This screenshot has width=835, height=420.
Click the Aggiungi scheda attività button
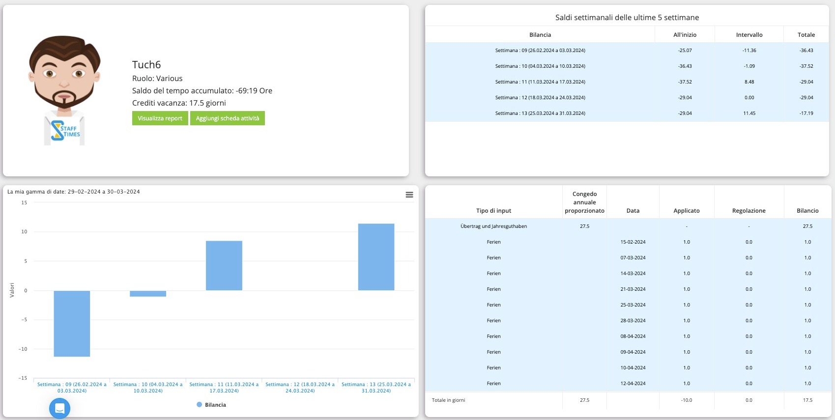(x=228, y=118)
